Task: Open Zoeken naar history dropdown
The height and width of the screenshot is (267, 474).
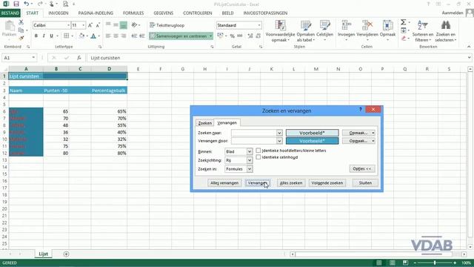Action: coord(279,133)
